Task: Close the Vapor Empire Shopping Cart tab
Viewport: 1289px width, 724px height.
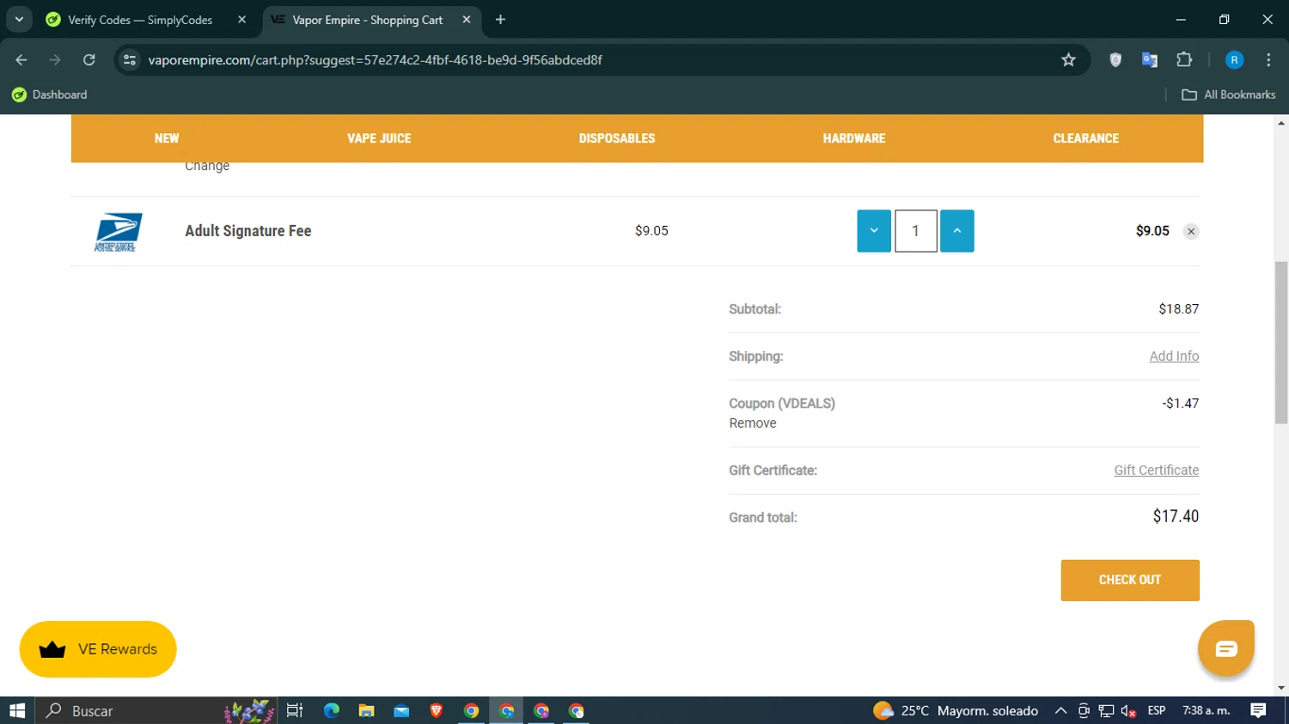Action: [x=467, y=20]
